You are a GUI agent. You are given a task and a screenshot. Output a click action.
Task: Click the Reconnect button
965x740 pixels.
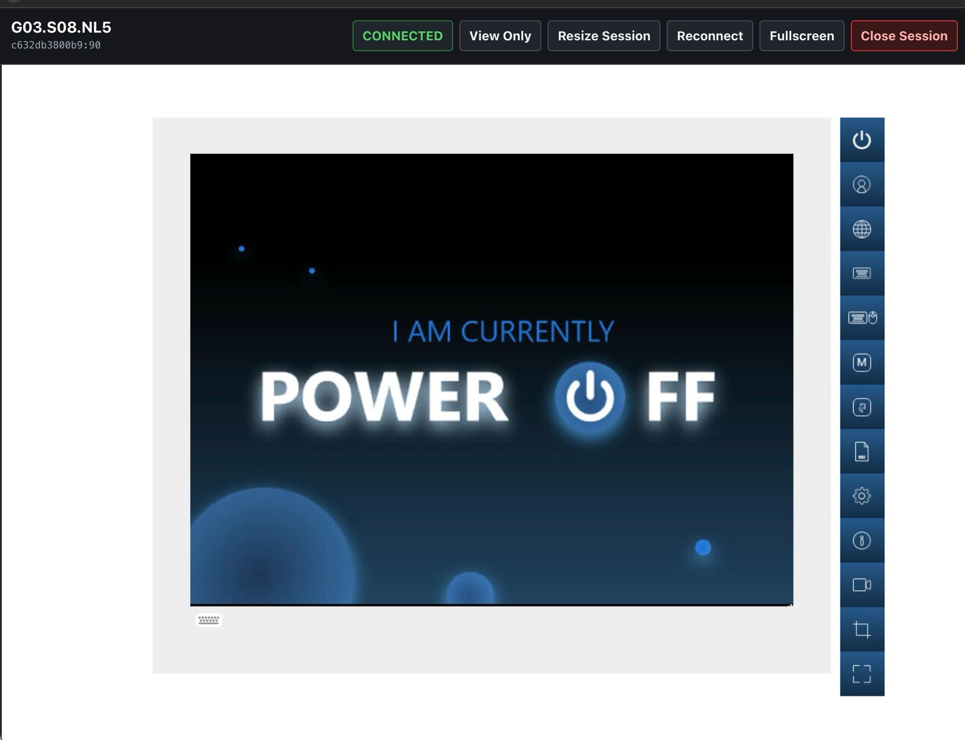(x=710, y=36)
